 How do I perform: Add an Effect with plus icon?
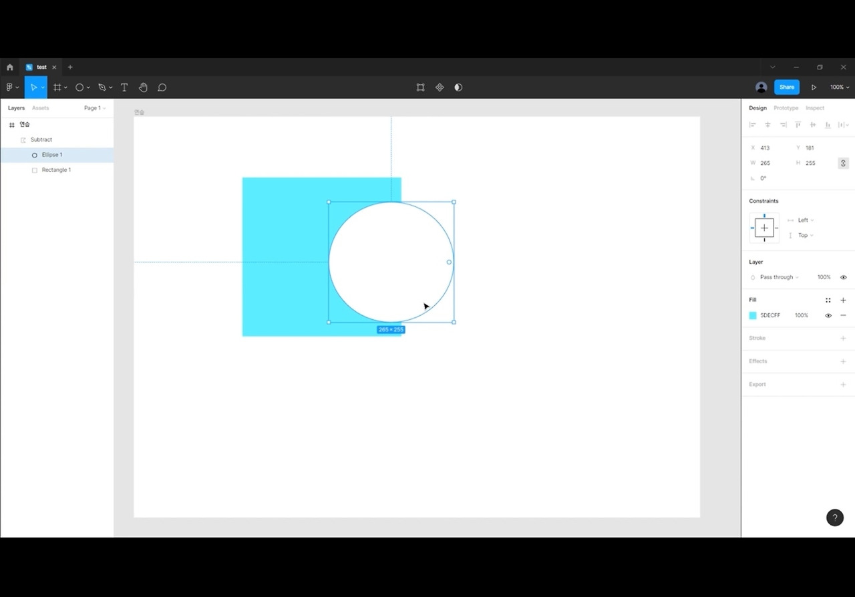point(843,361)
